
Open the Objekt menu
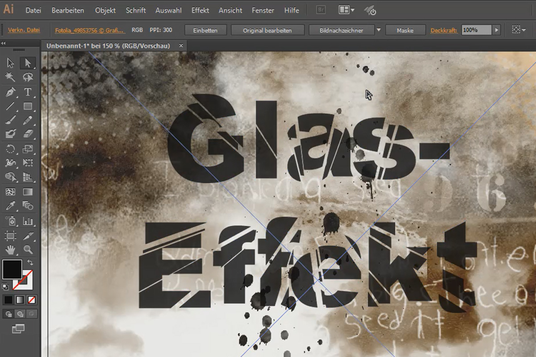tap(105, 10)
